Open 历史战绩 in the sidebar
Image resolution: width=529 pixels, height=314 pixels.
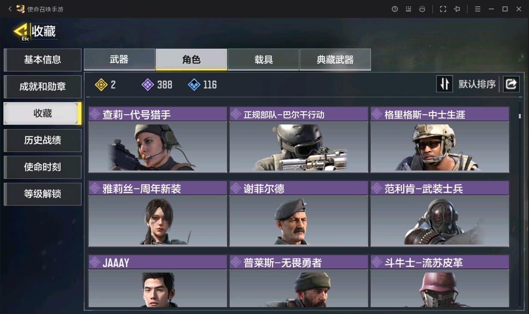coord(42,140)
